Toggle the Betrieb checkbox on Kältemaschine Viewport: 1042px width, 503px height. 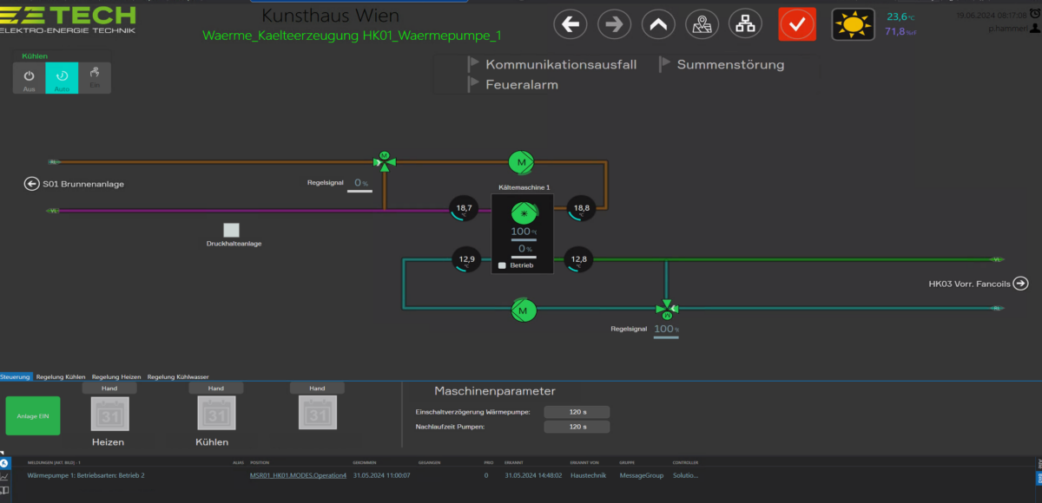pos(502,265)
